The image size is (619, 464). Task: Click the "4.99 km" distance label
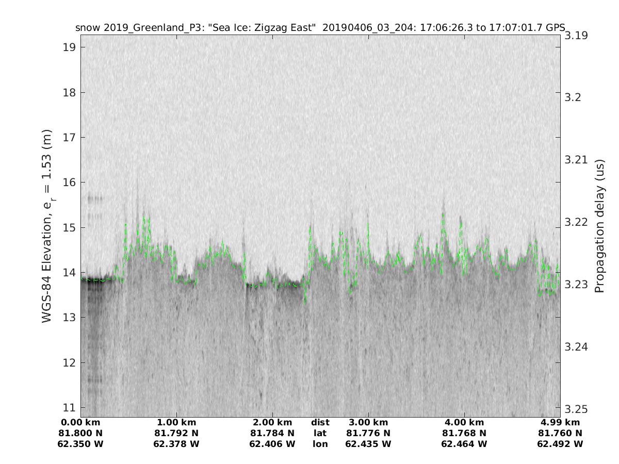pyautogui.click(x=560, y=423)
